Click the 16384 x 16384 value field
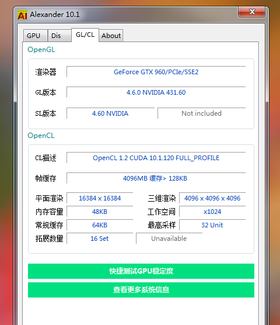This screenshot has width=280, height=325. (100, 198)
